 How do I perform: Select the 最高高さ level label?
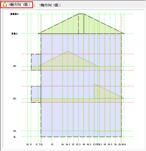pyautogui.click(x=14, y=14)
